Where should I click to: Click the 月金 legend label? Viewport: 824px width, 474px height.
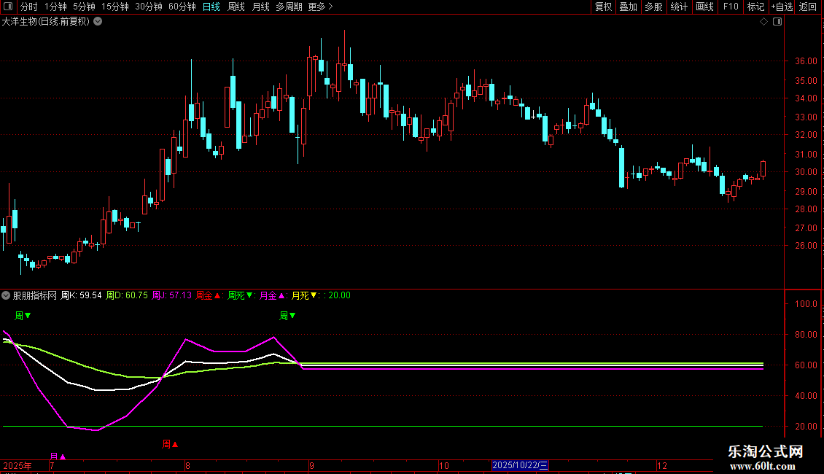[x=272, y=295]
